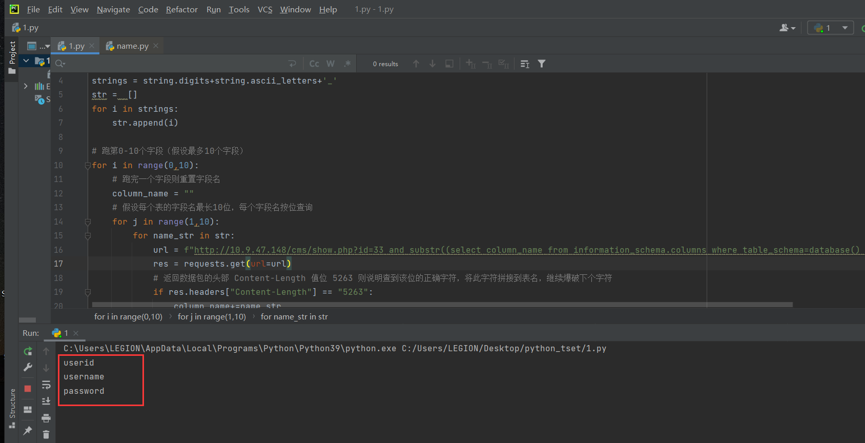Close the name.py editor tab

[156, 46]
